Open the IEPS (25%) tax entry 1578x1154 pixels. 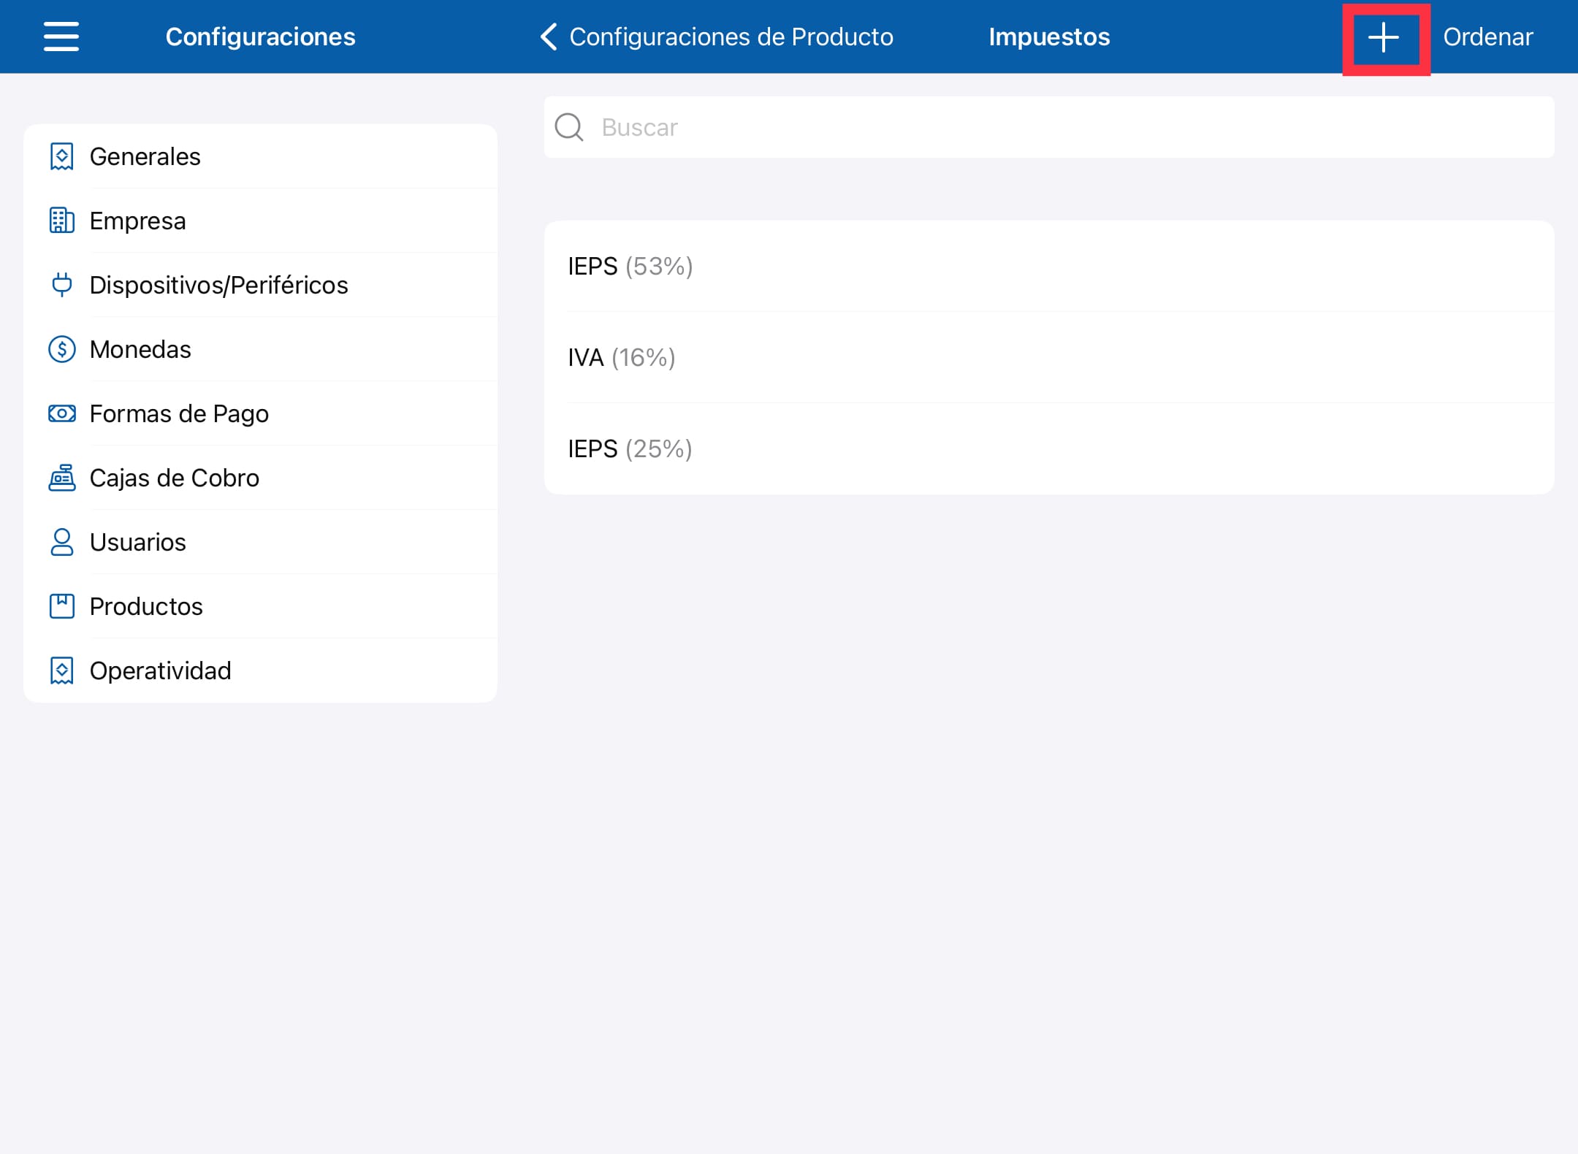(1049, 448)
